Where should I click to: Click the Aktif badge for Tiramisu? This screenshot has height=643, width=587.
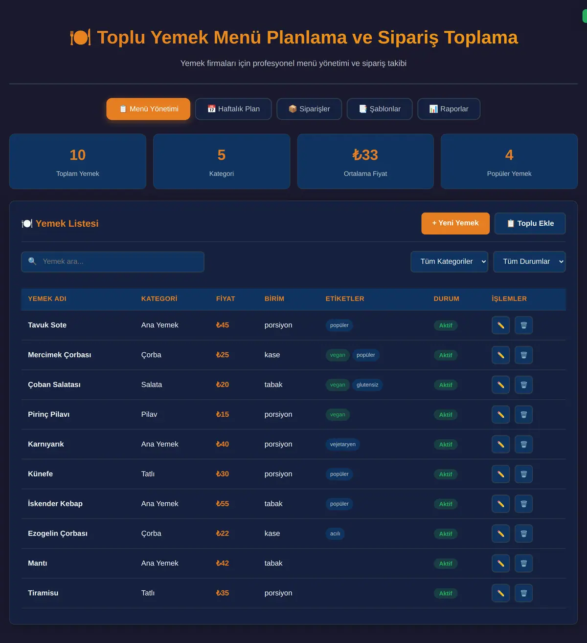tap(446, 594)
